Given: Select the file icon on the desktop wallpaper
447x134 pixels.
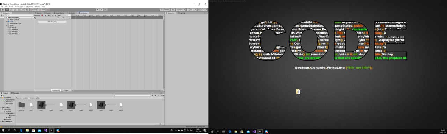Looking at the screenshot, I should [x=298, y=92].
